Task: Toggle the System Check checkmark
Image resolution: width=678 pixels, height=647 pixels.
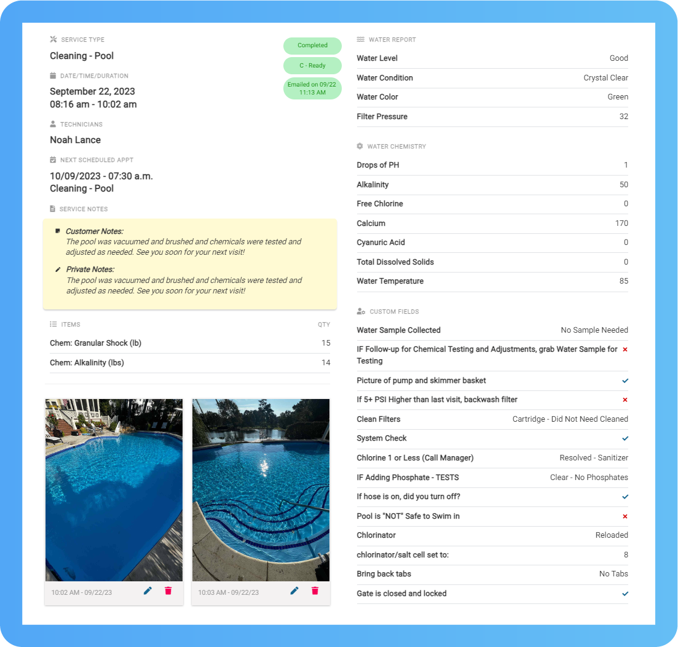Action: coord(625,438)
